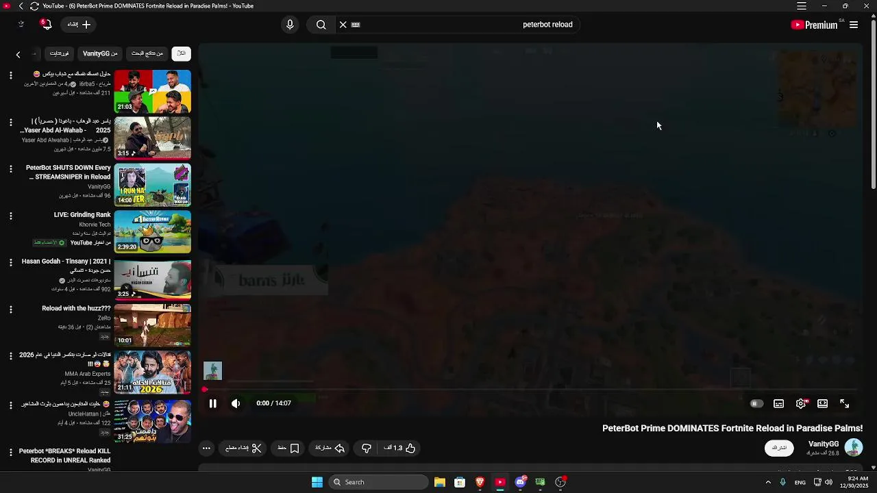This screenshot has height=493, width=877.
Task: Open options menu for MMA Arab Experts video
Action: (x=10, y=356)
